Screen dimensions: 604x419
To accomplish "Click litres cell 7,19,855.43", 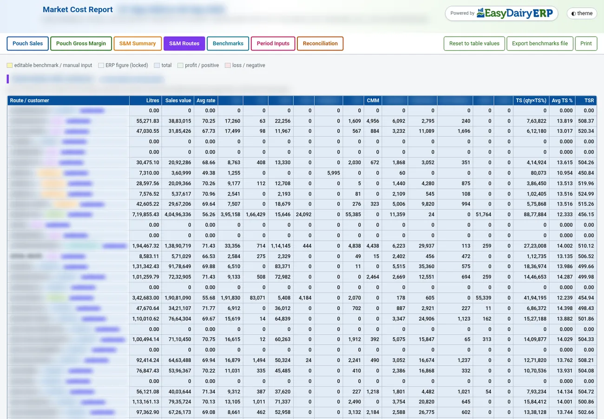I will (x=145, y=214).
